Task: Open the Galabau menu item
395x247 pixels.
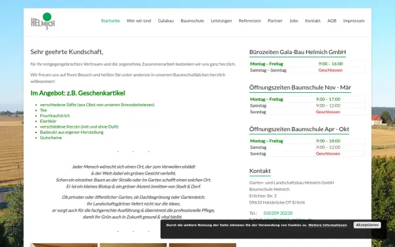Action: point(166,20)
